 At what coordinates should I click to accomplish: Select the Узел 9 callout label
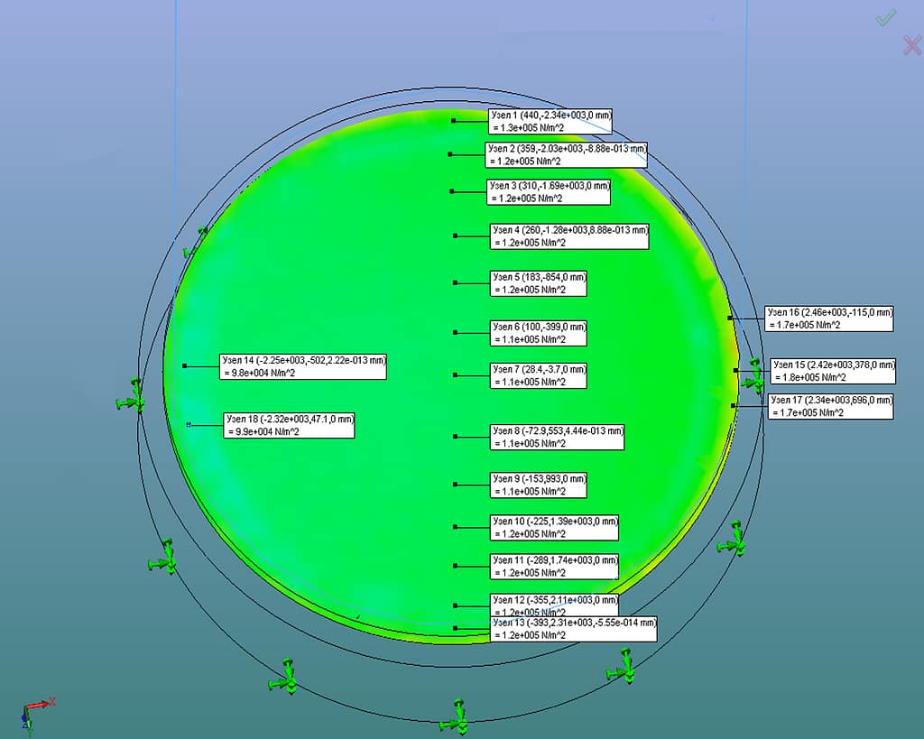pos(538,485)
